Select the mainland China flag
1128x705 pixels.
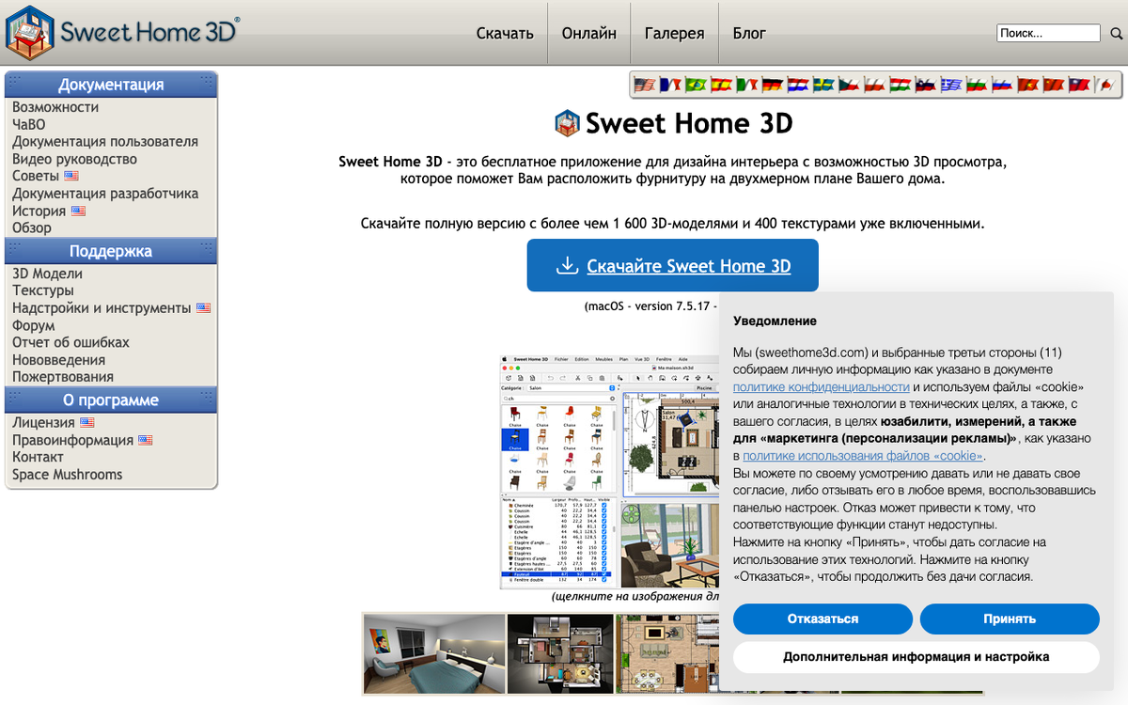click(1053, 85)
